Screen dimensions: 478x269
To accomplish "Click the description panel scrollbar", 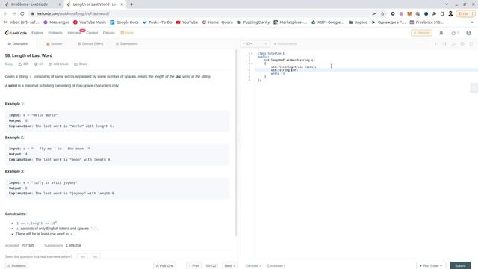I will (x=236, y=143).
